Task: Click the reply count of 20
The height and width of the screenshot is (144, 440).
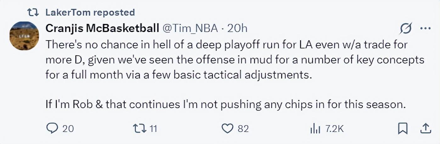Action: (x=68, y=129)
